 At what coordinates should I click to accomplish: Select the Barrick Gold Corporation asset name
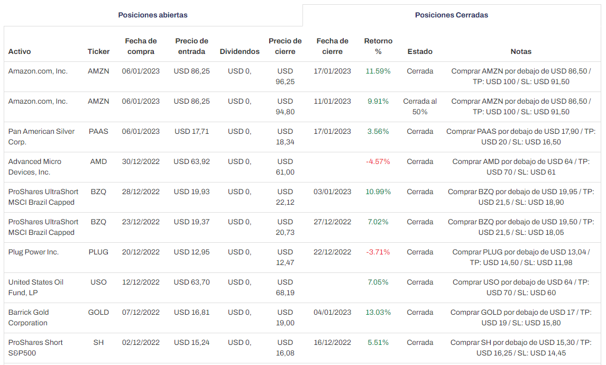click(29, 318)
